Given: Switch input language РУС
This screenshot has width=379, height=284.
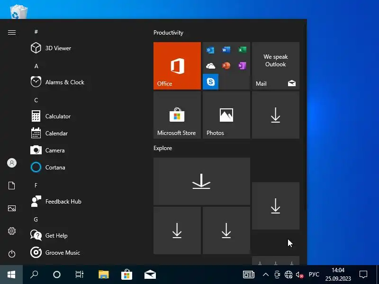Looking at the screenshot, I should [314, 275].
